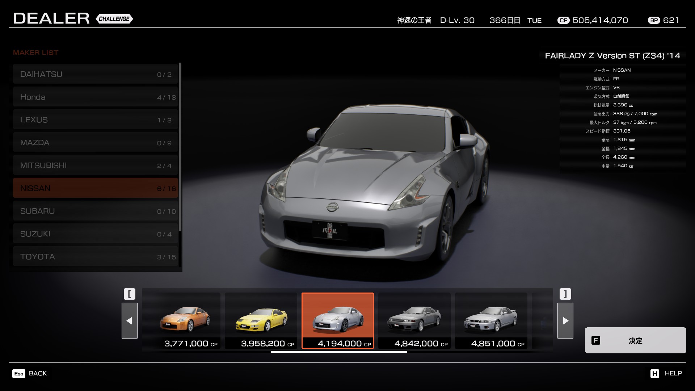The width and height of the screenshot is (695, 391).
Task: Select SUBARU maker entry
Action: coord(96,211)
